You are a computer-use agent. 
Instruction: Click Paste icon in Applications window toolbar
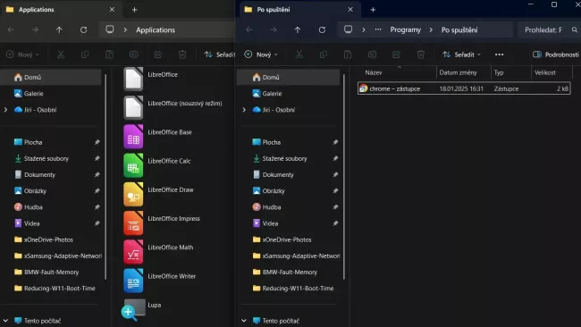[109, 54]
